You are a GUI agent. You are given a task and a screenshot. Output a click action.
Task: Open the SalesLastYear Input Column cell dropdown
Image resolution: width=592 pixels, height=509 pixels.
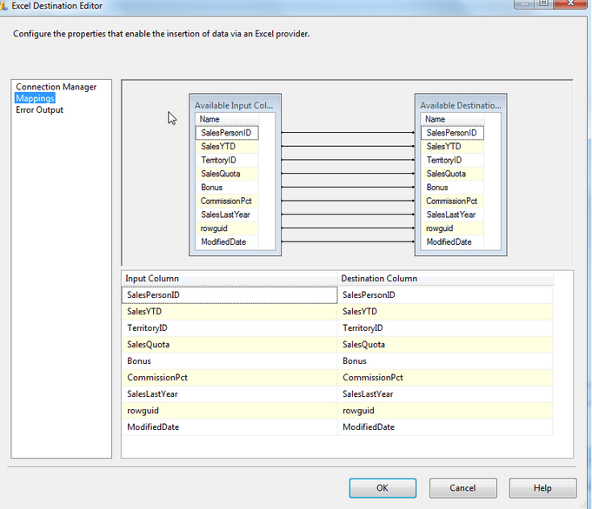point(229,394)
